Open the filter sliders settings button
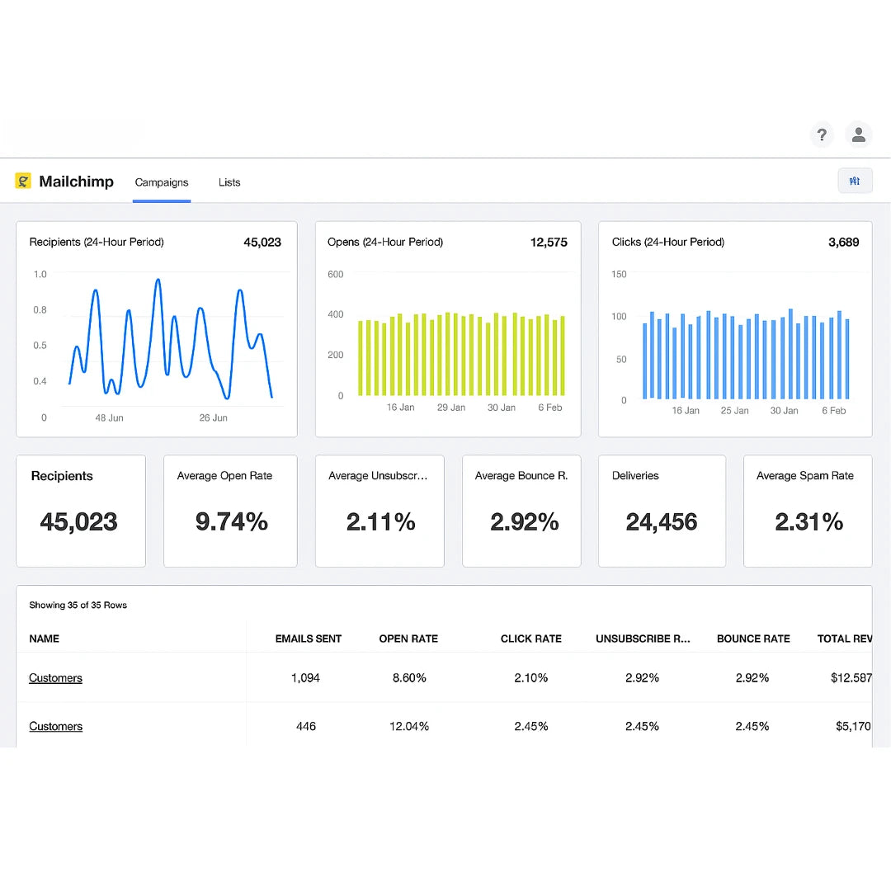This screenshot has height=891, width=891. coord(855,181)
